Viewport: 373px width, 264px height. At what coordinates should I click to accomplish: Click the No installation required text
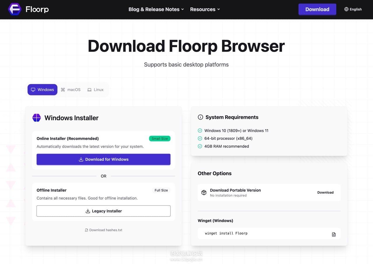click(228, 196)
